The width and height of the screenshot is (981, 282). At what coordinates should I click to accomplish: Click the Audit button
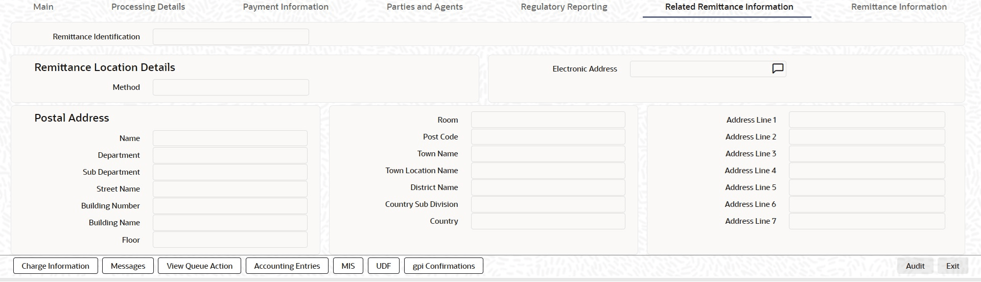coord(915,266)
